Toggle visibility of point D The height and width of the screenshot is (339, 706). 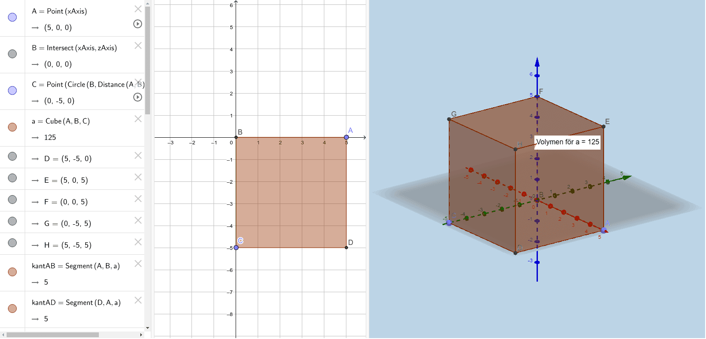coord(12,156)
